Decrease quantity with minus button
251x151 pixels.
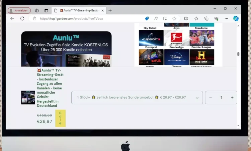(211, 98)
